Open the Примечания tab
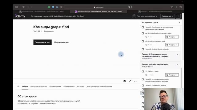 (55, 86)
